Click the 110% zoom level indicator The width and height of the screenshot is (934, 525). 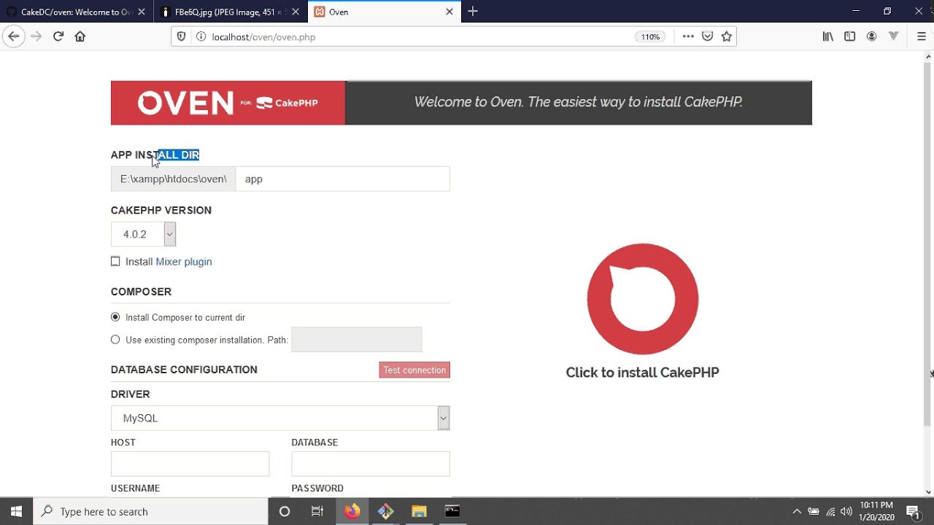pos(650,36)
